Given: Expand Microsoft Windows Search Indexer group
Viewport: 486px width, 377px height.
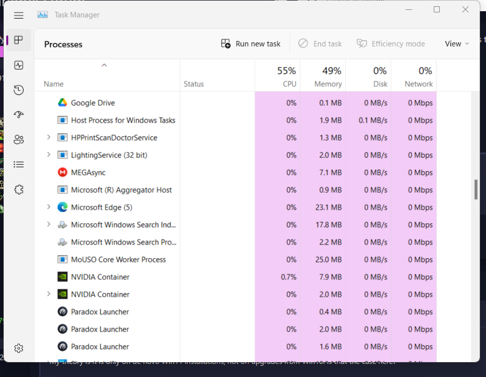Looking at the screenshot, I should tap(49, 224).
